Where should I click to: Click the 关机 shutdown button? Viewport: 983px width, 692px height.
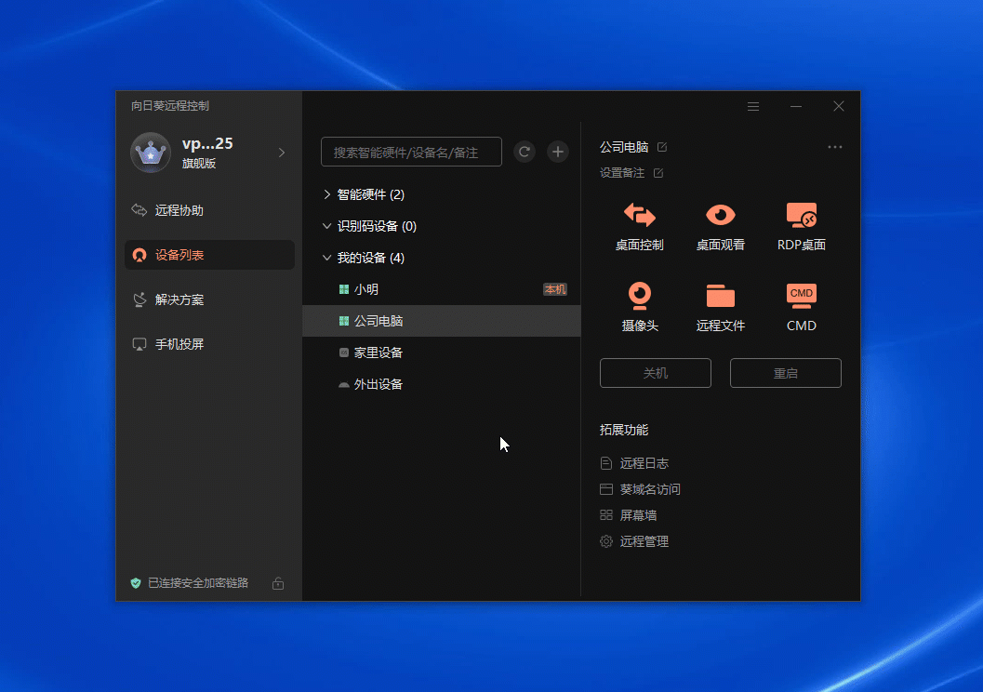[x=655, y=373]
